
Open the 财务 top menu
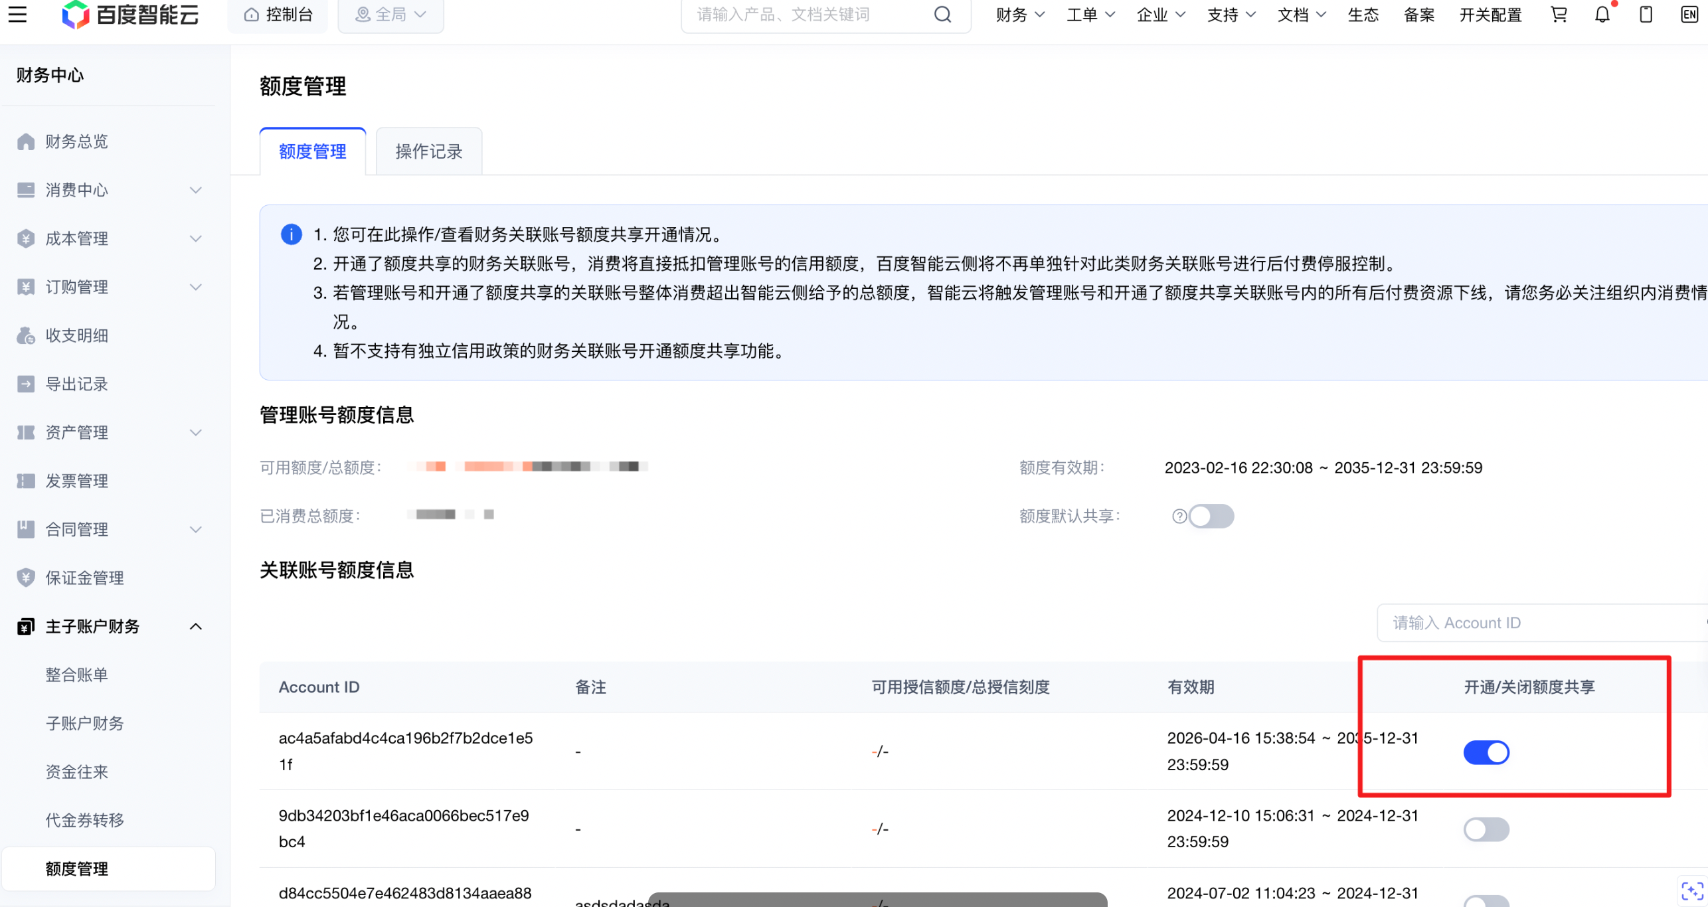tap(1020, 15)
